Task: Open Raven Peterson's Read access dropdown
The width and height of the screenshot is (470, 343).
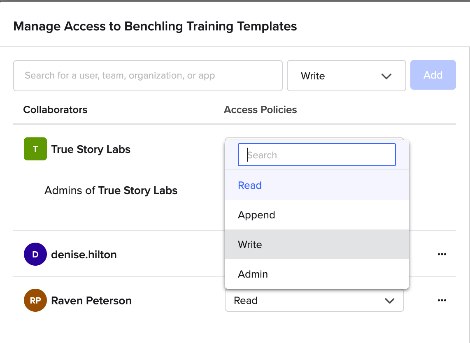Action: [314, 300]
